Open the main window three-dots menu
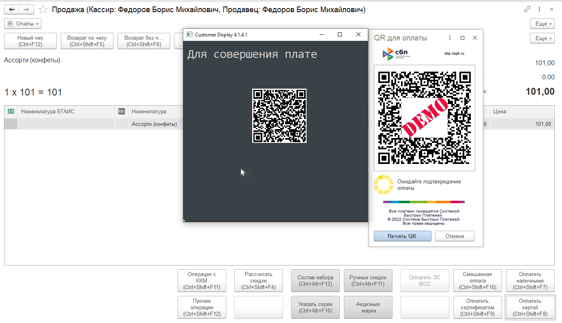Image resolution: width=562 pixels, height=323 pixels. point(539,9)
